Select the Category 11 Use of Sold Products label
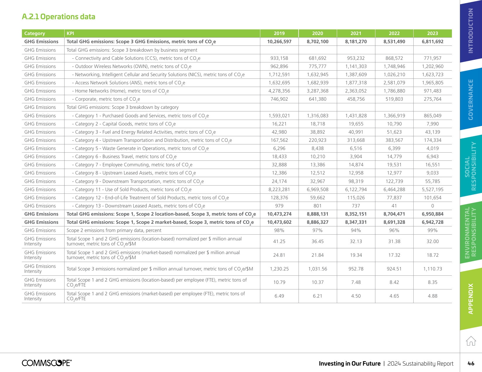The height and width of the screenshot is (372, 482). [132, 190]
